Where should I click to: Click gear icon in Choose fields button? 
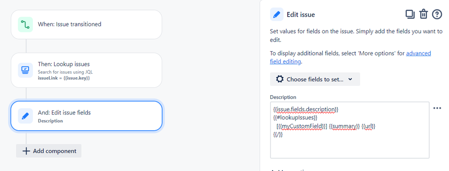click(280, 79)
